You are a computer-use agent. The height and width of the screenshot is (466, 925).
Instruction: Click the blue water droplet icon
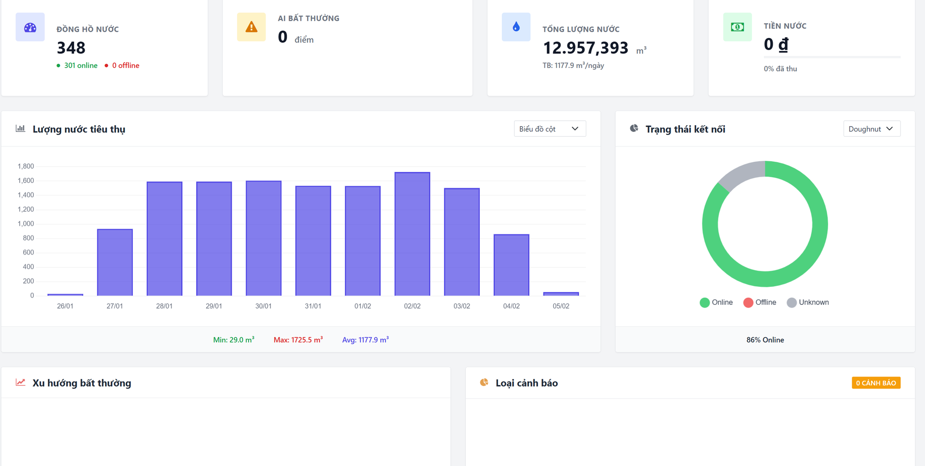(516, 27)
